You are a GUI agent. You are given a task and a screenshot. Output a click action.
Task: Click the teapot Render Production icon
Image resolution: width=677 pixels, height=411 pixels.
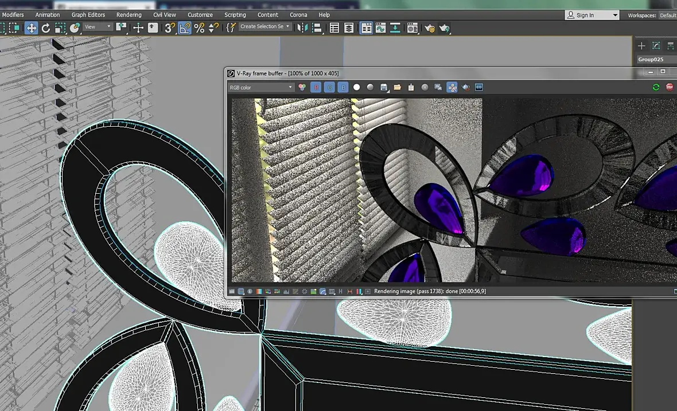[444, 28]
